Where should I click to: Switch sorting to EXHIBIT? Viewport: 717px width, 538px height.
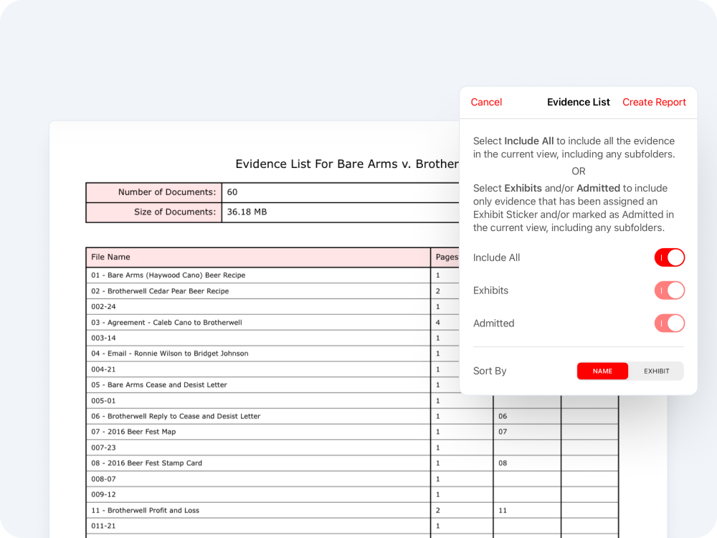pos(657,371)
